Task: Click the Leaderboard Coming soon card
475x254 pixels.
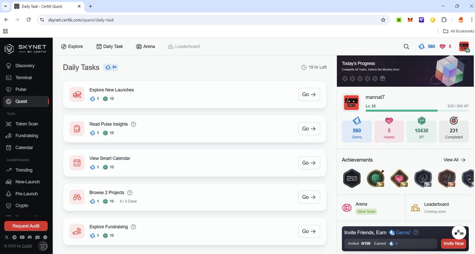Action: point(440,208)
